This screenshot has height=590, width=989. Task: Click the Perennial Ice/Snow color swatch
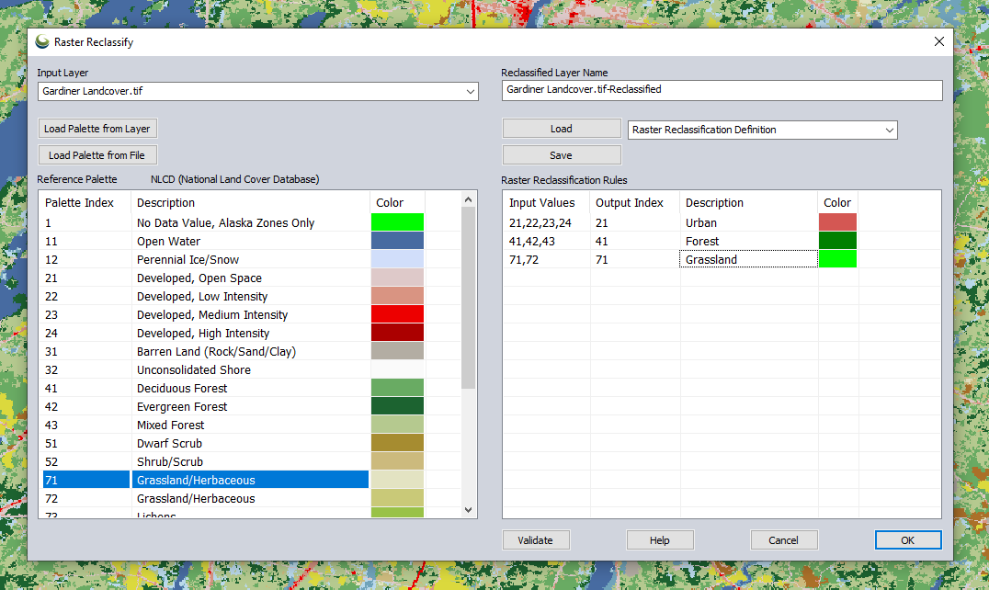(397, 259)
